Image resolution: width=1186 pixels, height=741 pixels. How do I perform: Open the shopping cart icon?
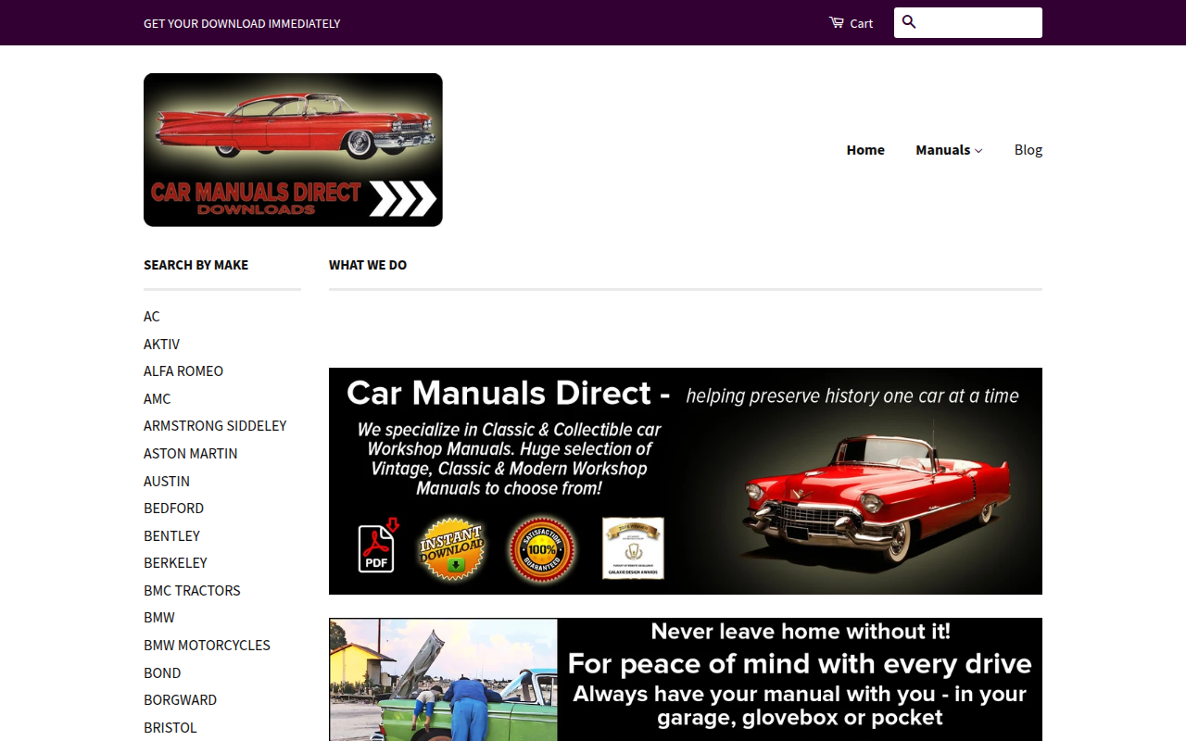point(836,22)
